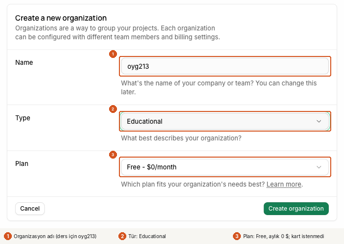The width and height of the screenshot is (344, 244).
Task: Click the Create organization button
Action: [296, 209]
